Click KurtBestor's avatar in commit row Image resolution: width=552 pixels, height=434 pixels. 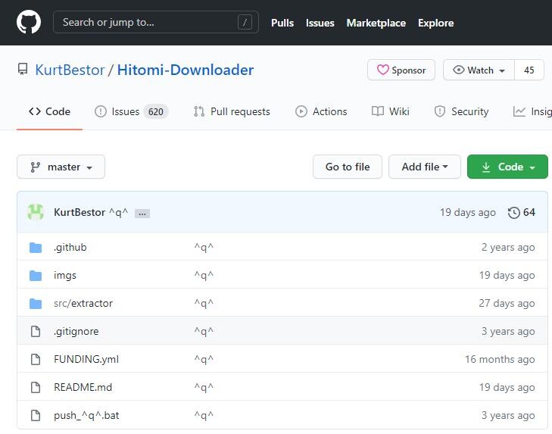pos(36,212)
